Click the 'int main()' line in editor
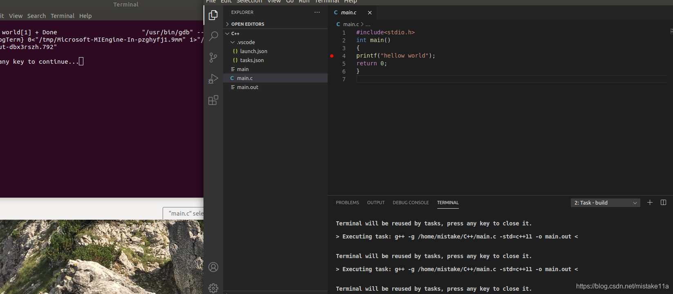Screen dimensions: 673x294 [x=373, y=40]
